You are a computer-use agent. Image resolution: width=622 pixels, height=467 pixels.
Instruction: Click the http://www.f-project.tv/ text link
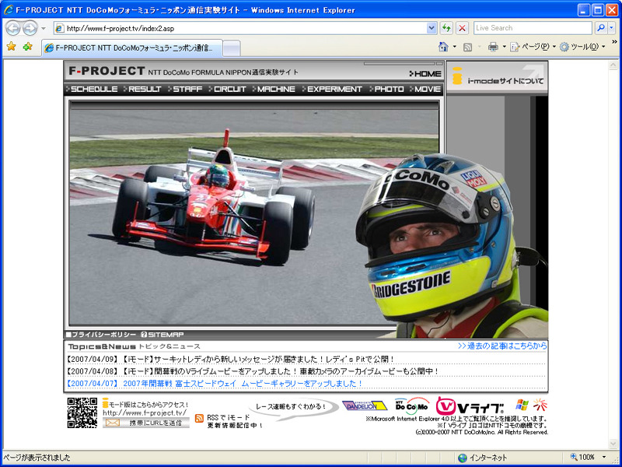point(145,413)
